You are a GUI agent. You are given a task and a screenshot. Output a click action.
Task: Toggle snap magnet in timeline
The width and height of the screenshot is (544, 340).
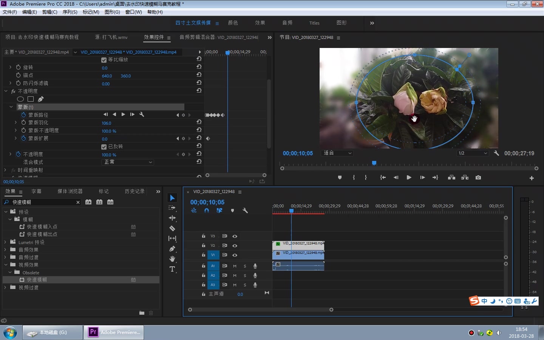(207, 210)
